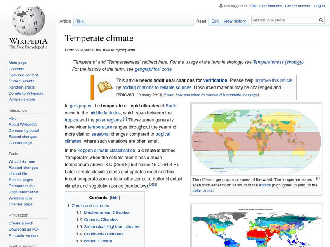Click the user silhouette icon near Not logged in
This screenshot has width=330, height=247.
(221, 6)
